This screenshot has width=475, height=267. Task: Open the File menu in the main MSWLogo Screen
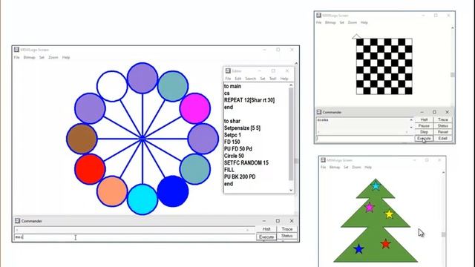(x=16, y=57)
